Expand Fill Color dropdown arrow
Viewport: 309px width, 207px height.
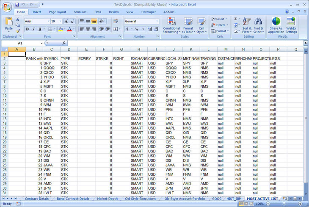coord(65,29)
